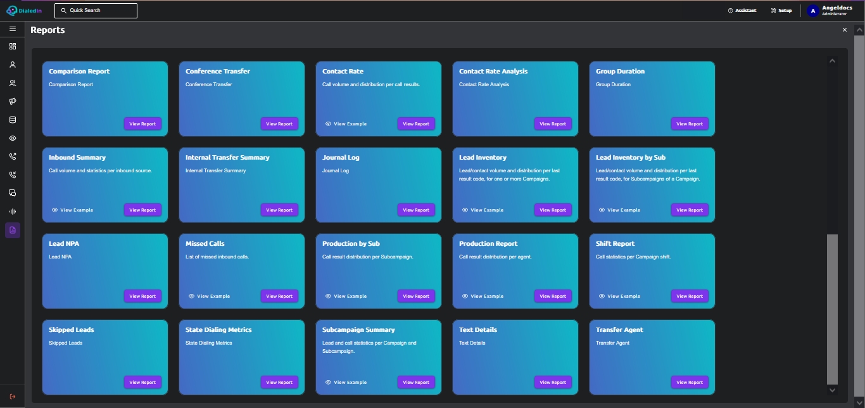
Task: Click the reports list vertical scrollbar thumb
Action: pos(832,309)
